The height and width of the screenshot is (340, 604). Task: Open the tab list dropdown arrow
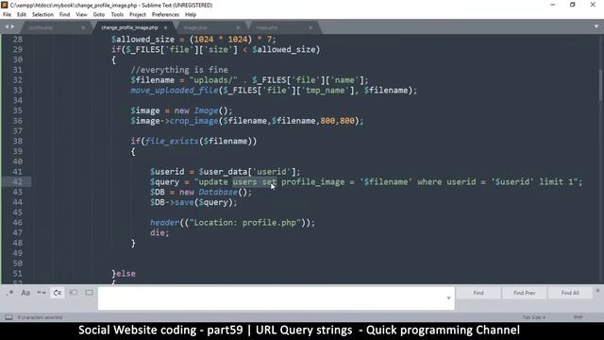[x=596, y=27]
